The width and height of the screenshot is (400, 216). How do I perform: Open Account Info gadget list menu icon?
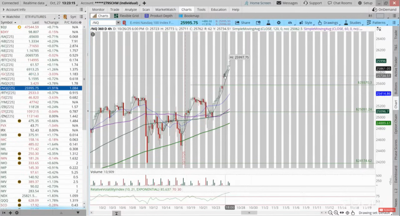pos(81,9)
